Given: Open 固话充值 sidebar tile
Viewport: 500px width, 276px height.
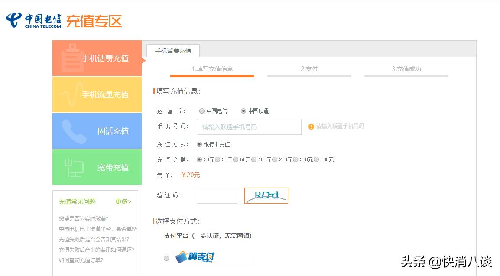Looking at the screenshot, I should click(x=97, y=131).
